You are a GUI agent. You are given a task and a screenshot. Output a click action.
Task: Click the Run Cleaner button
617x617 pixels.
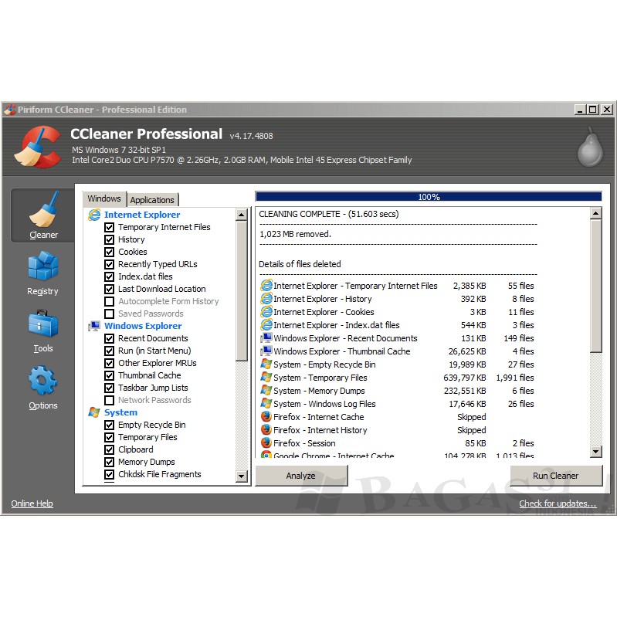pyautogui.click(x=556, y=476)
